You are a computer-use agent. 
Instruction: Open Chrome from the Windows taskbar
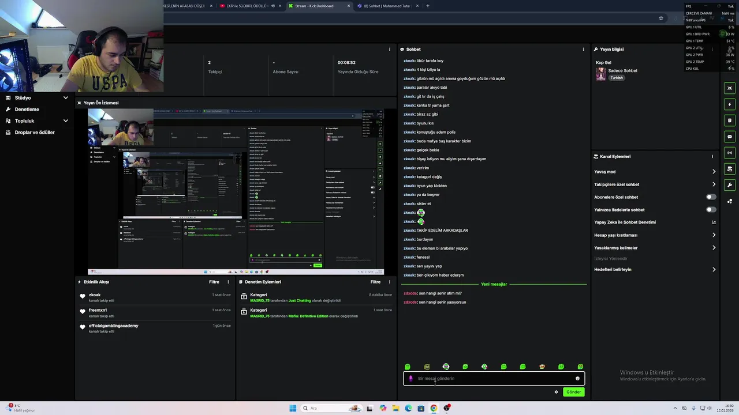pos(434,408)
